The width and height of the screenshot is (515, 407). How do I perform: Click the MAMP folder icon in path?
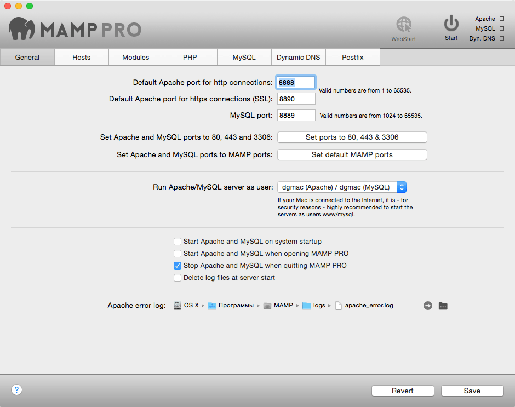coord(267,306)
